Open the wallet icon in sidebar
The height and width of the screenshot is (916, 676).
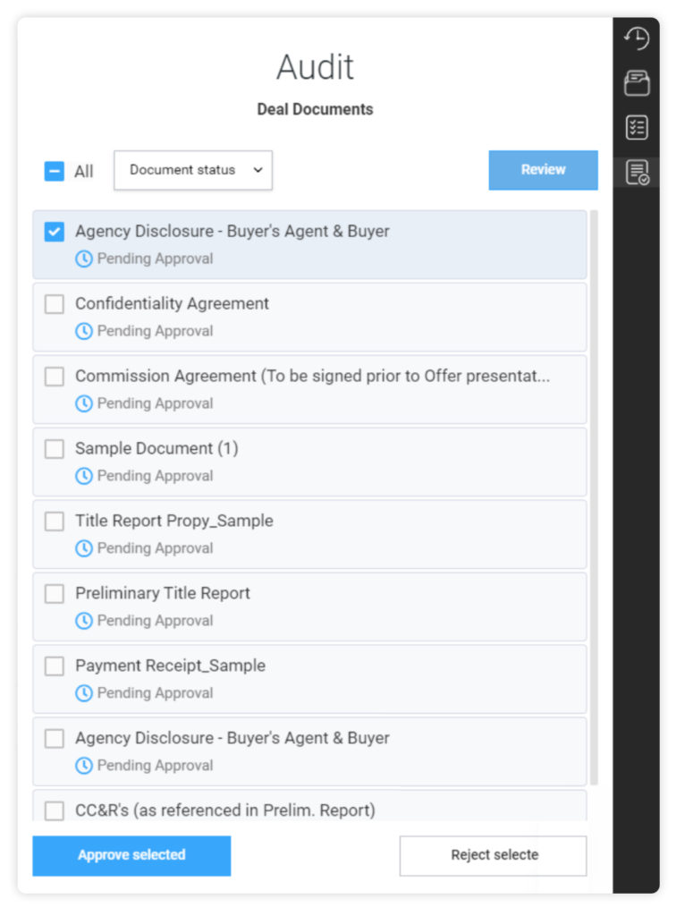click(637, 83)
